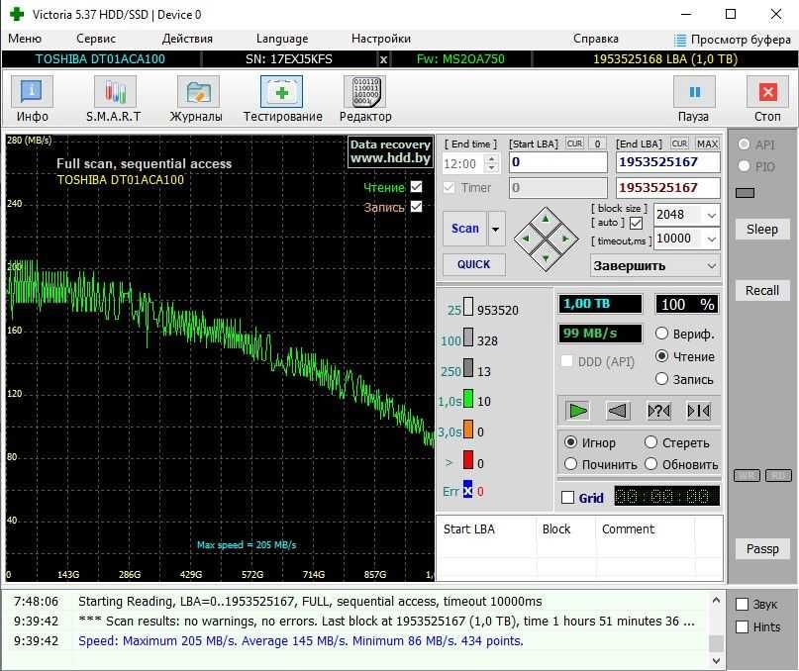
Task: Open the Сервис menu
Action: (x=96, y=39)
